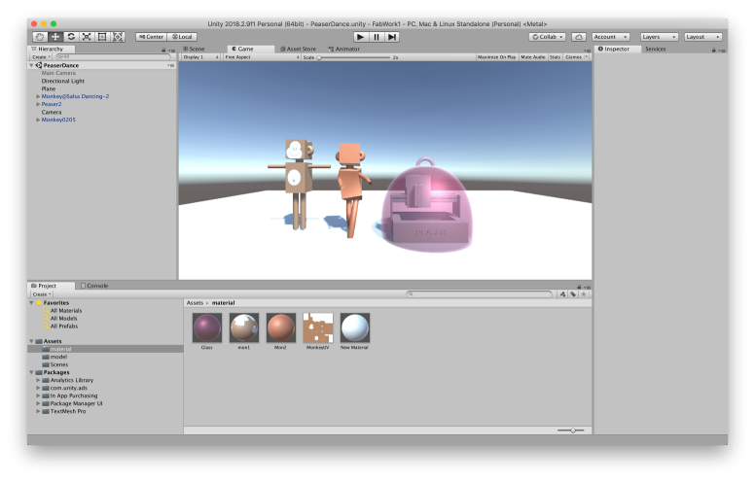Open the Account dropdown
Image resolution: width=755 pixels, height=481 pixels.
tap(611, 37)
